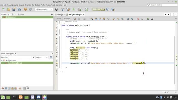
Task: Toggle Sort by Name in Navigator
Action: point(24,88)
